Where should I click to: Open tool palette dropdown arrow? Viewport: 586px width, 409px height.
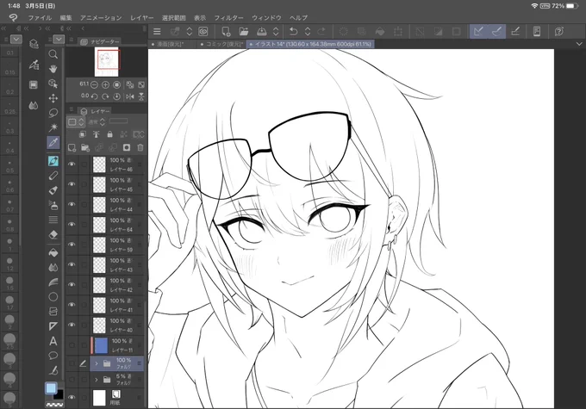(59, 39)
